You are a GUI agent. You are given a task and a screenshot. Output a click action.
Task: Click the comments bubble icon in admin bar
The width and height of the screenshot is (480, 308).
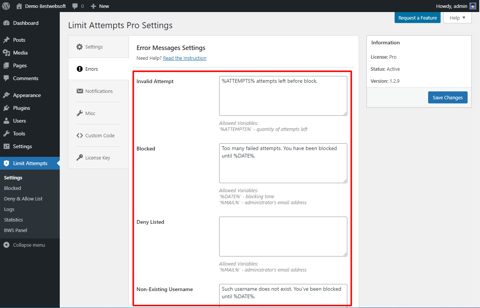tap(75, 6)
